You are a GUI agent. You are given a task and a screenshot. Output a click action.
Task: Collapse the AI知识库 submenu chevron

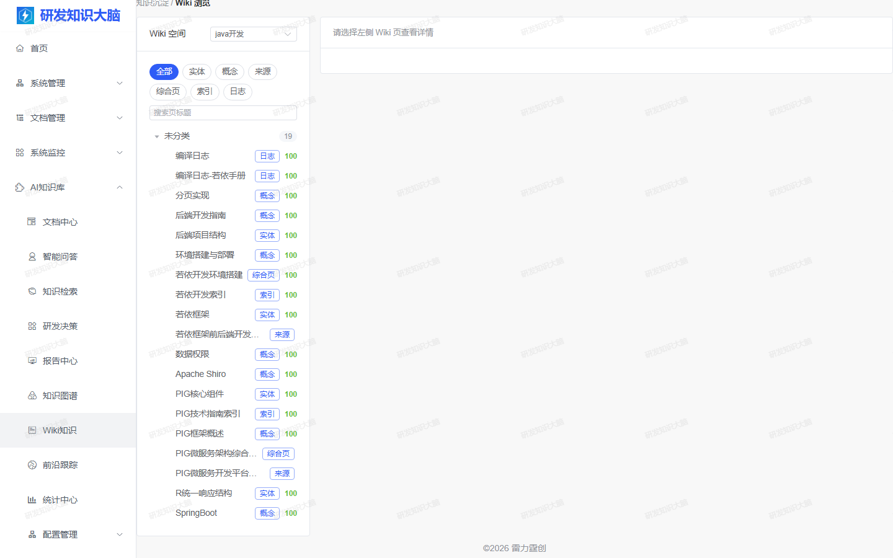coord(120,187)
